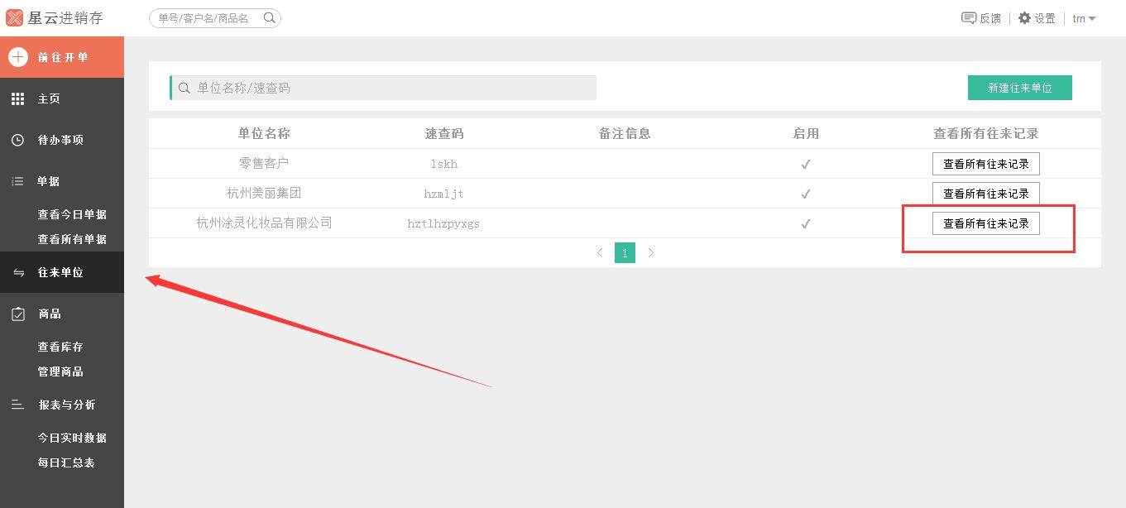1126x508 pixels.
Task: Click the 待办事项 clock icon
Action: (x=17, y=140)
